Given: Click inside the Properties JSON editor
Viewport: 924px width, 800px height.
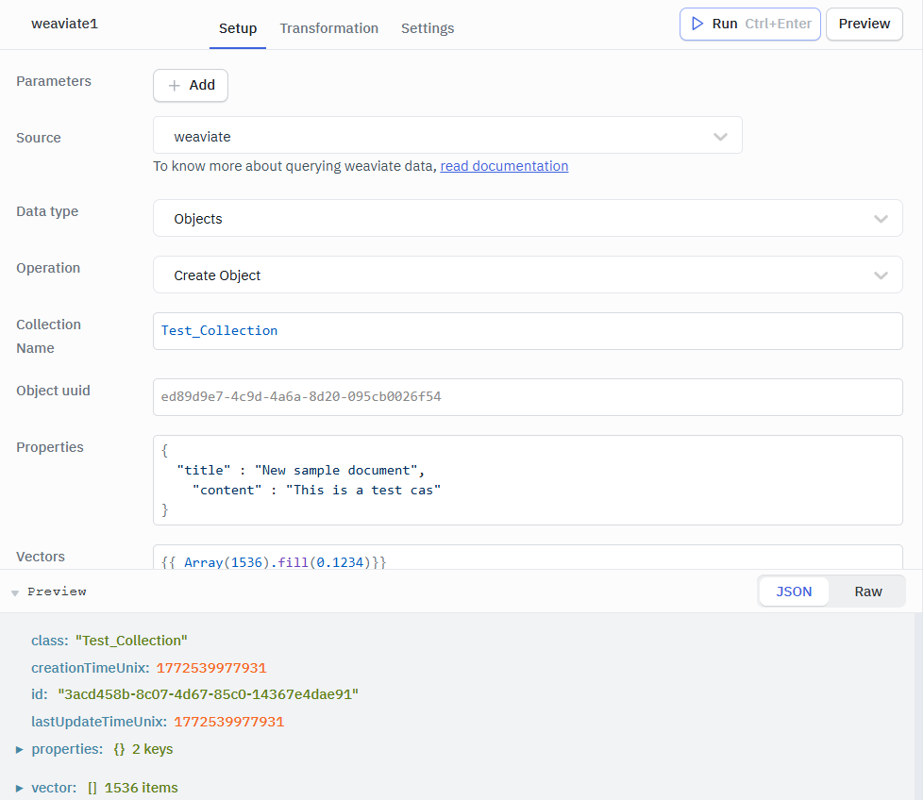Looking at the screenshot, I should tap(528, 480).
